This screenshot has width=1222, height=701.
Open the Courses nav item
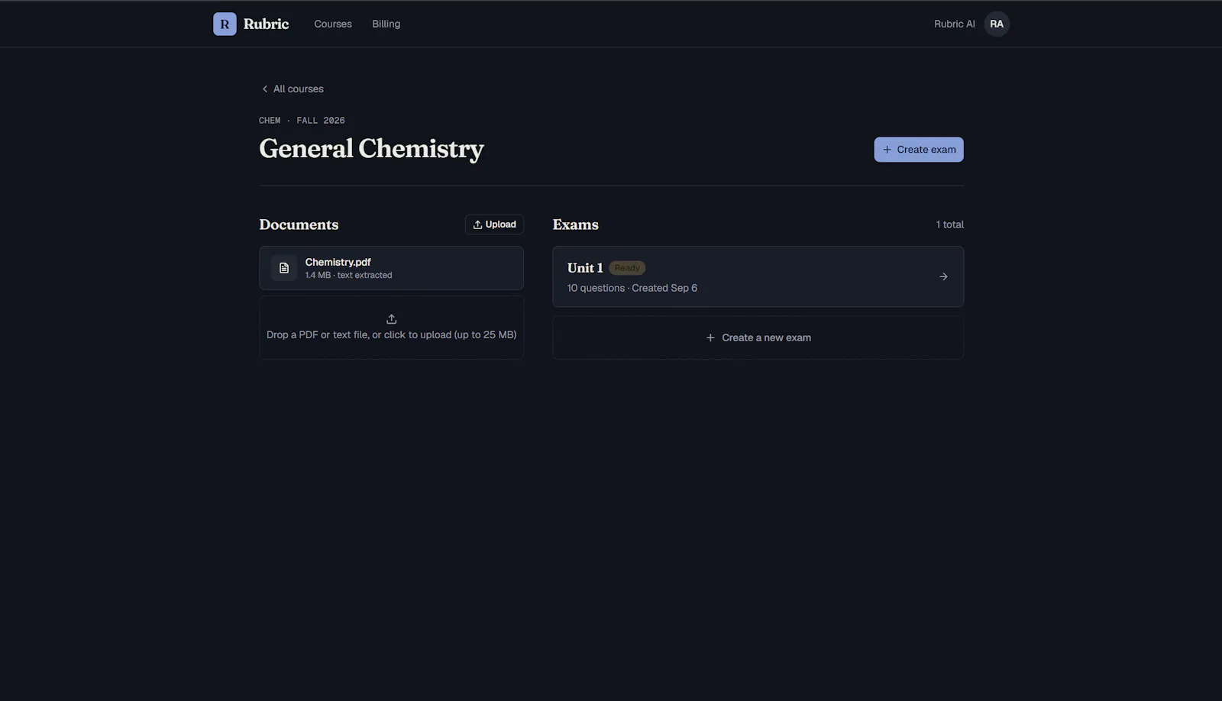click(333, 24)
